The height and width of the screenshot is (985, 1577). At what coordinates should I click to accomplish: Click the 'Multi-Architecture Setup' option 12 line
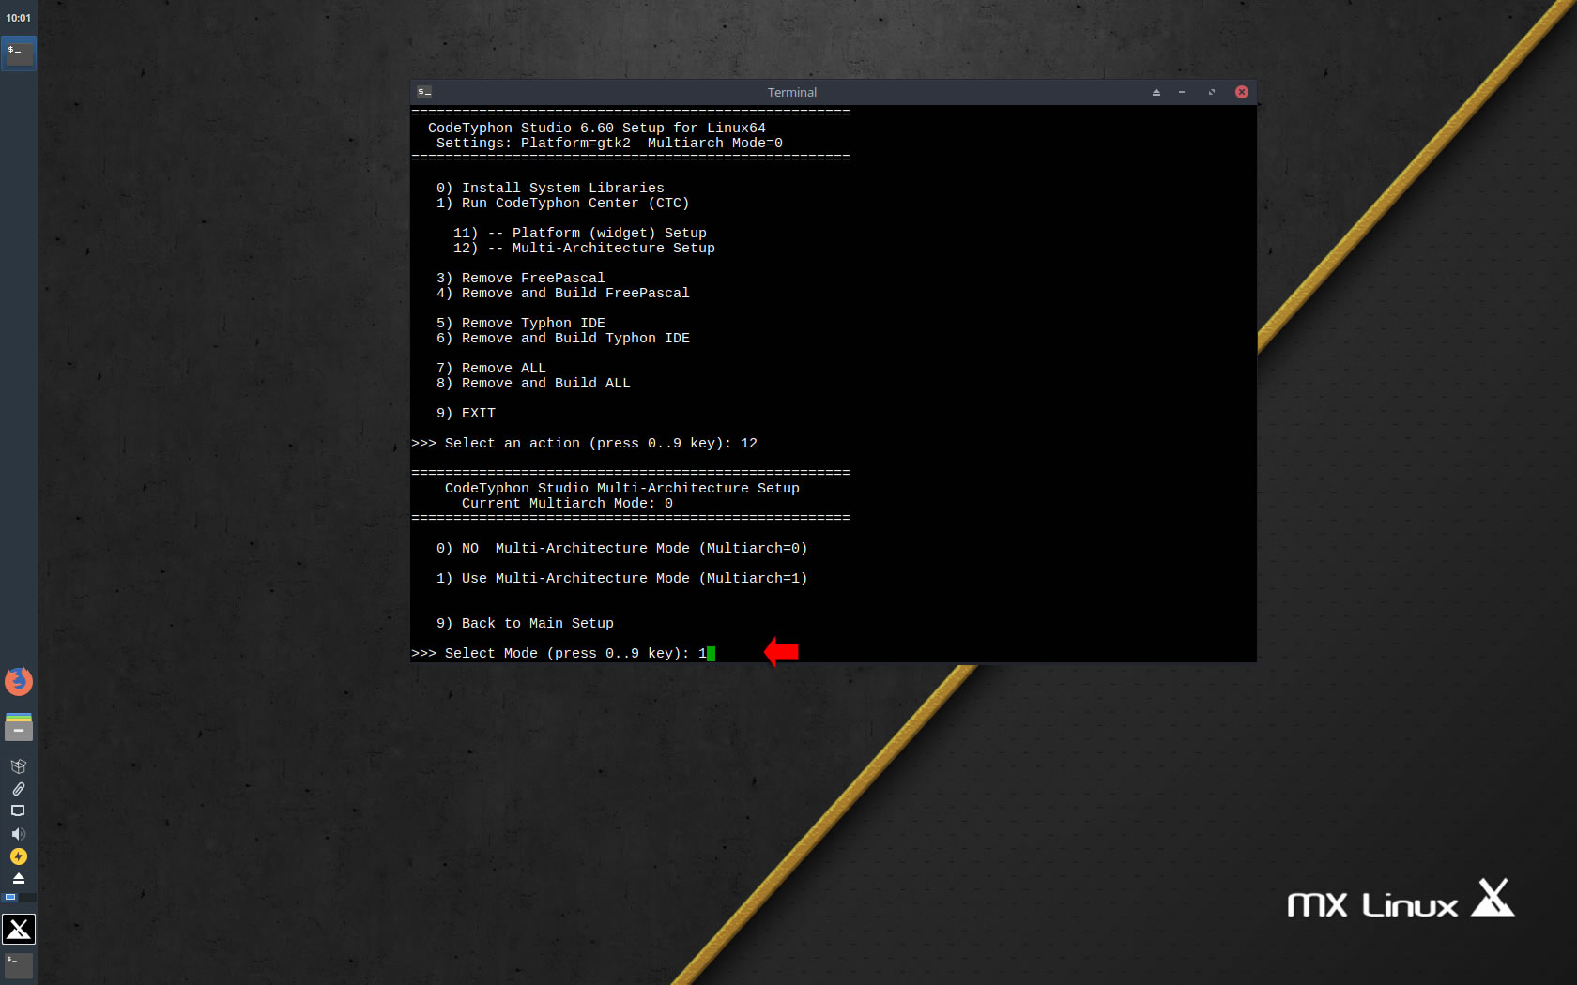(x=584, y=249)
